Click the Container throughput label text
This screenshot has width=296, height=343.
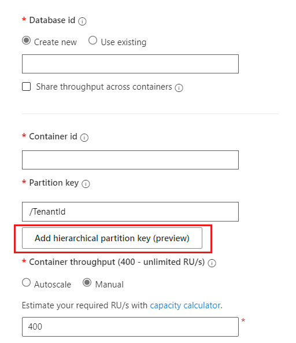[117, 262]
